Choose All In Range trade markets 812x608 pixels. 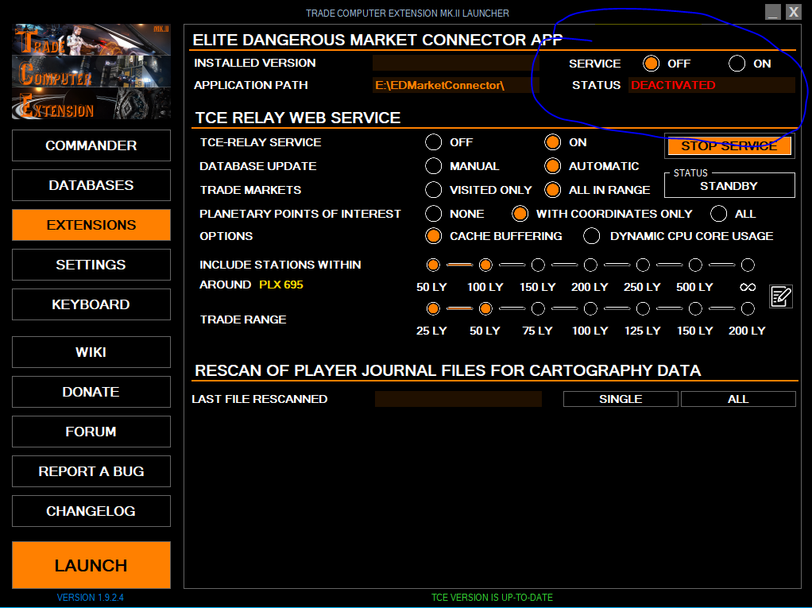tap(552, 189)
